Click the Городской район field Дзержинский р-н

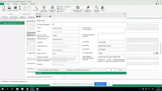(x=66, y=39)
